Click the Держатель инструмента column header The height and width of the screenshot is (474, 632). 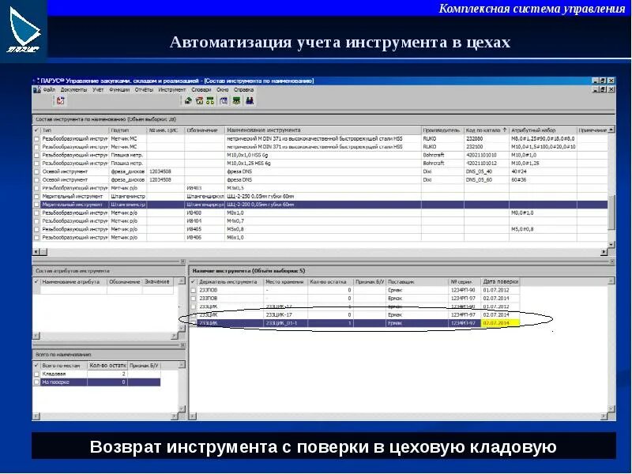[x=231, y=282]
